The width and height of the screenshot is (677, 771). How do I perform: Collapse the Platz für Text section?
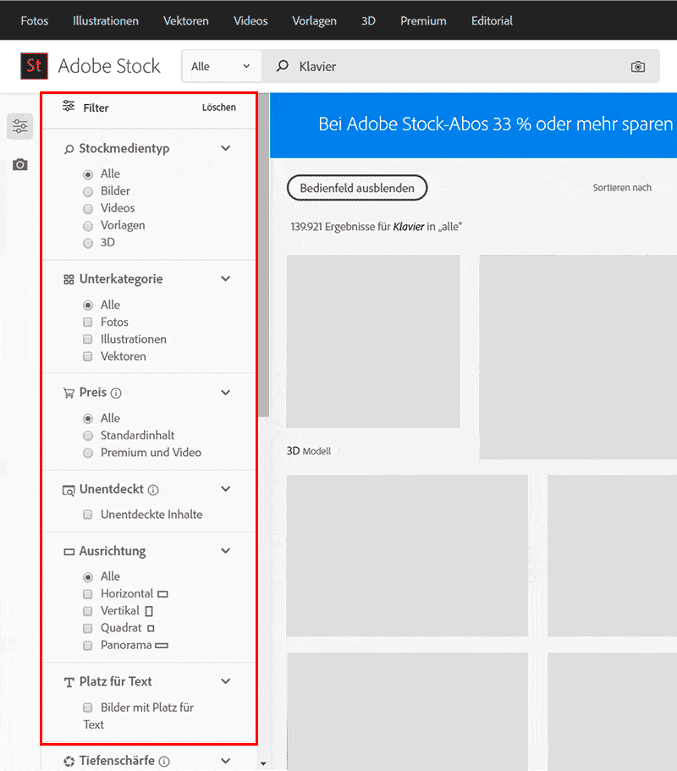tap(226, 681)
